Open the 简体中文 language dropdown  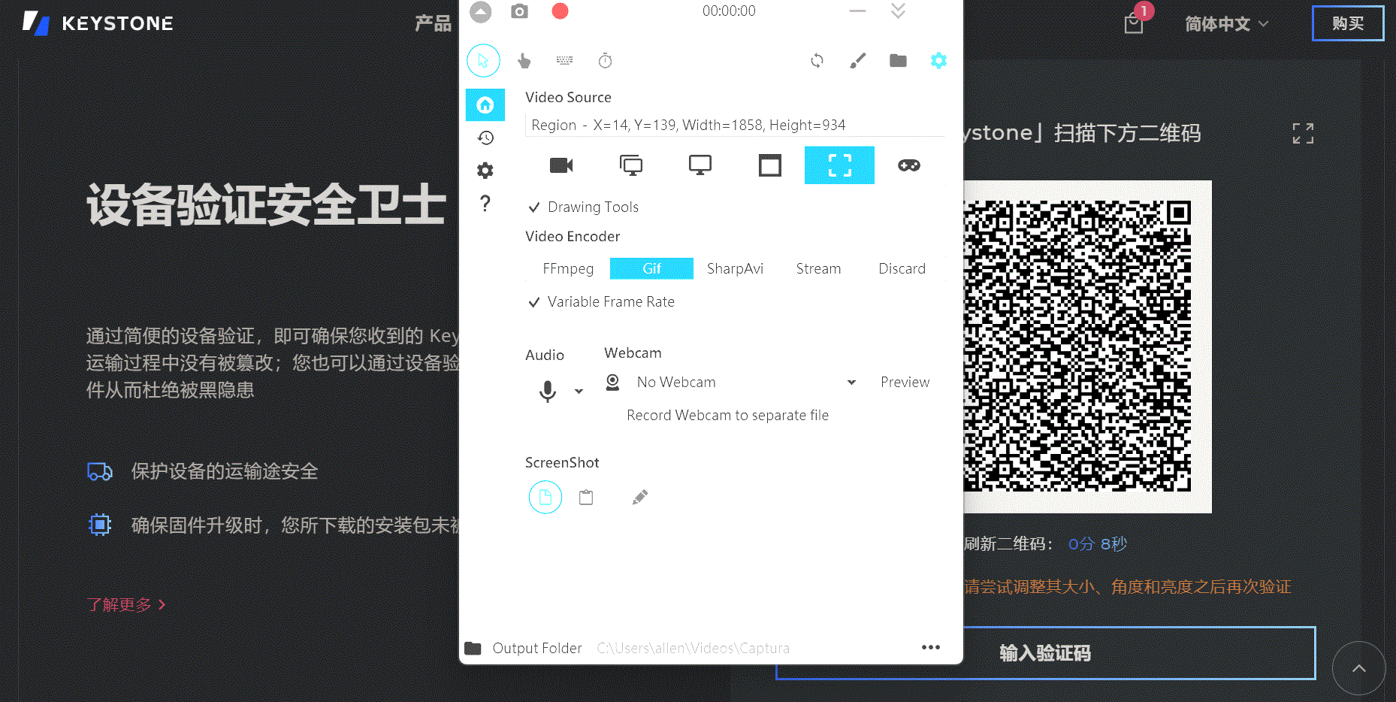pyautogui.click(x=1227, y=24)
